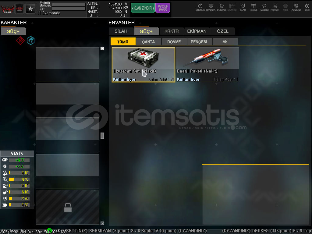Click the STATS panel header
Viewport: 312px width, 234px height.
17,154
